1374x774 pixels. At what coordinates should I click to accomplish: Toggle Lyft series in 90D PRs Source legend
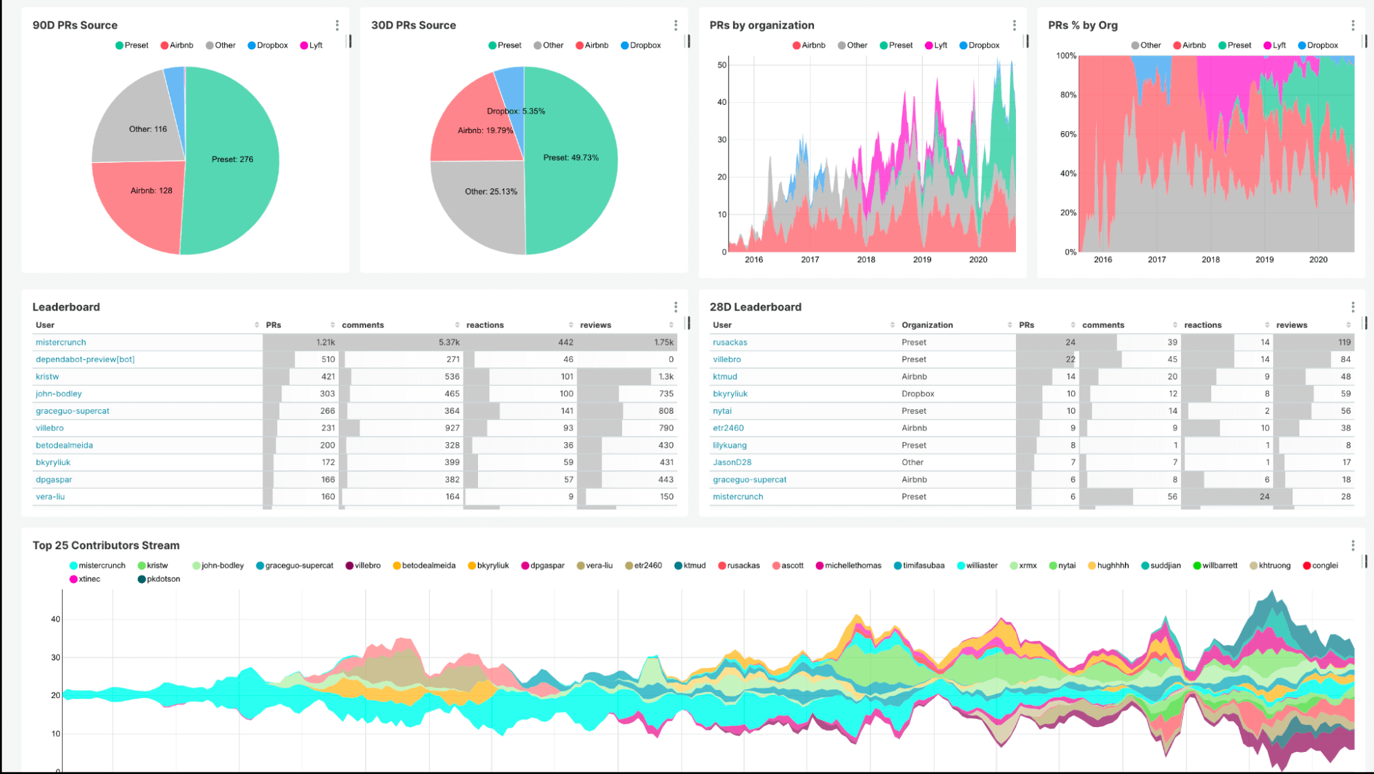pos(311,46)
